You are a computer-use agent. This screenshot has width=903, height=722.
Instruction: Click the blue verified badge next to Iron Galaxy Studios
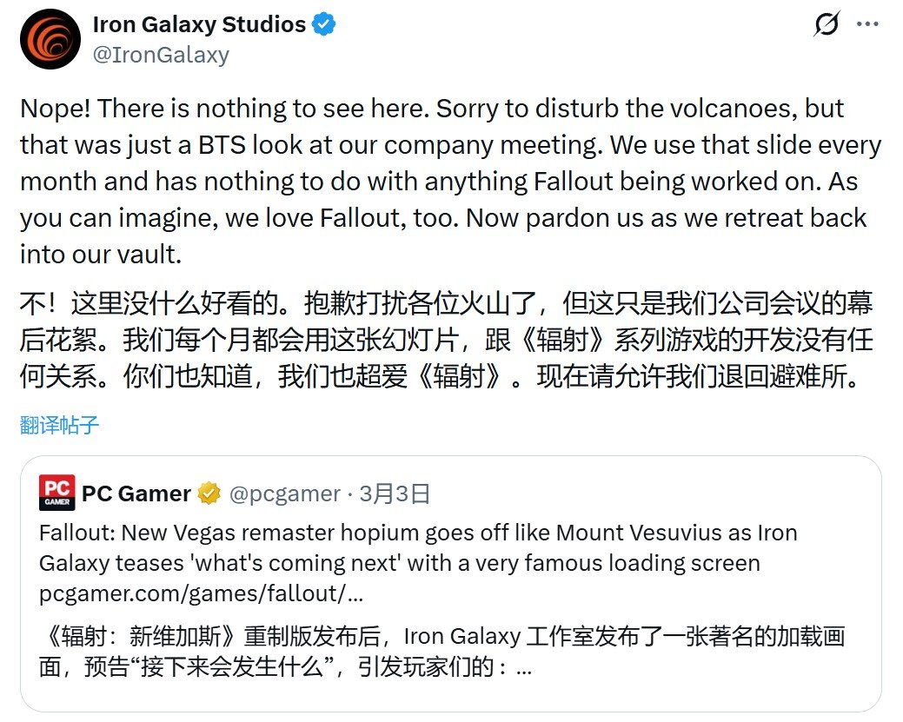[x=322, y=23]
